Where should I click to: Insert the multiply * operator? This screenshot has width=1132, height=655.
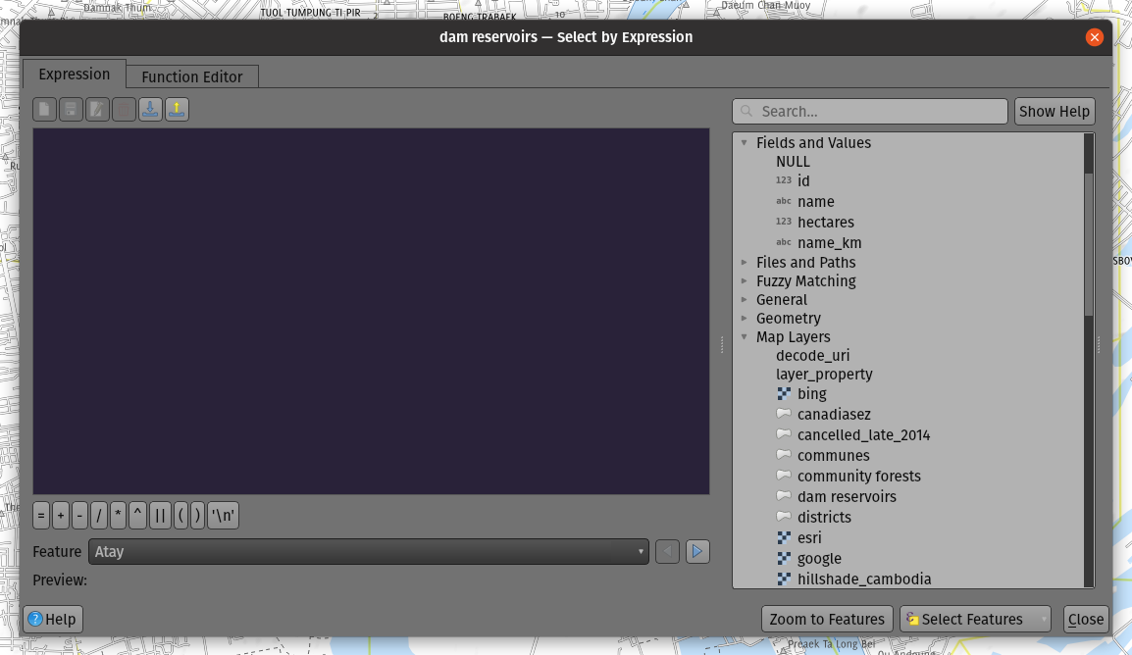point(118,516)
